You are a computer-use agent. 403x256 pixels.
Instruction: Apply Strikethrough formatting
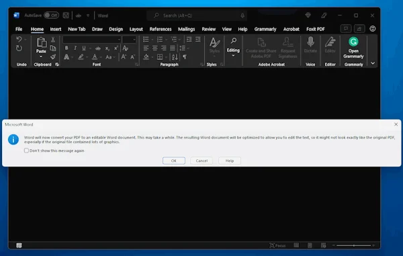point(98,48)
